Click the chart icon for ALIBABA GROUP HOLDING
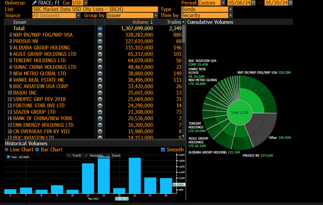 [100, 47]
